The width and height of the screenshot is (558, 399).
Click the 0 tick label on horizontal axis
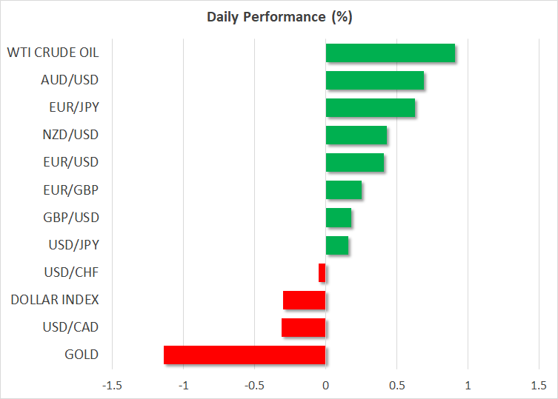click(325, 385)
